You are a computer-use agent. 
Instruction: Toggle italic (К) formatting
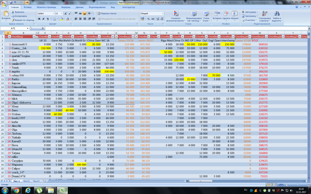click(x=43, y=19)
